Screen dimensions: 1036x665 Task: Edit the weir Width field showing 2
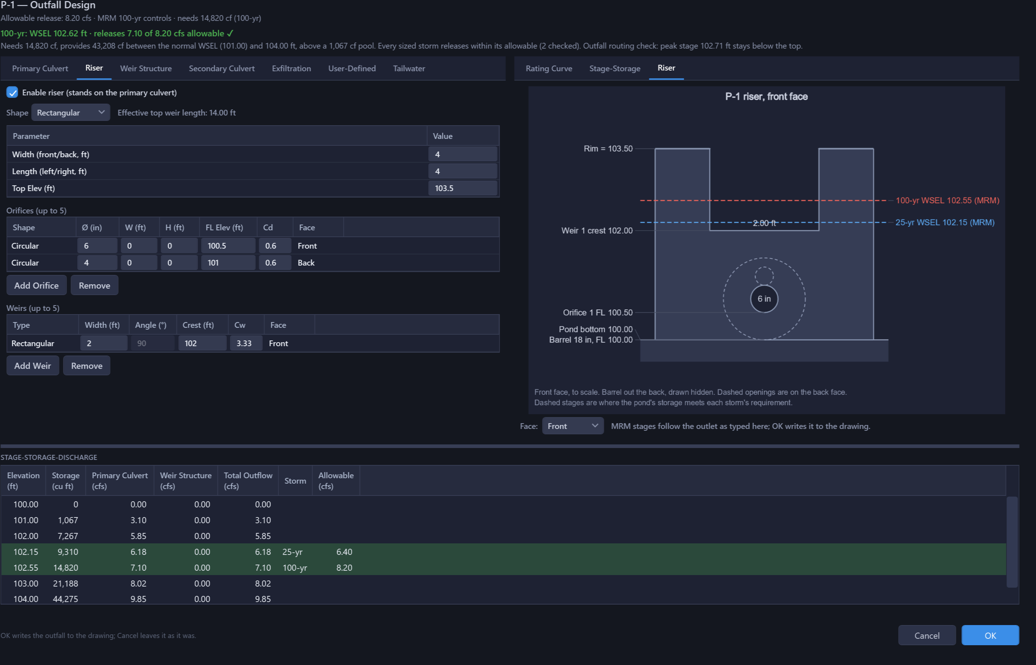[104, 343]
